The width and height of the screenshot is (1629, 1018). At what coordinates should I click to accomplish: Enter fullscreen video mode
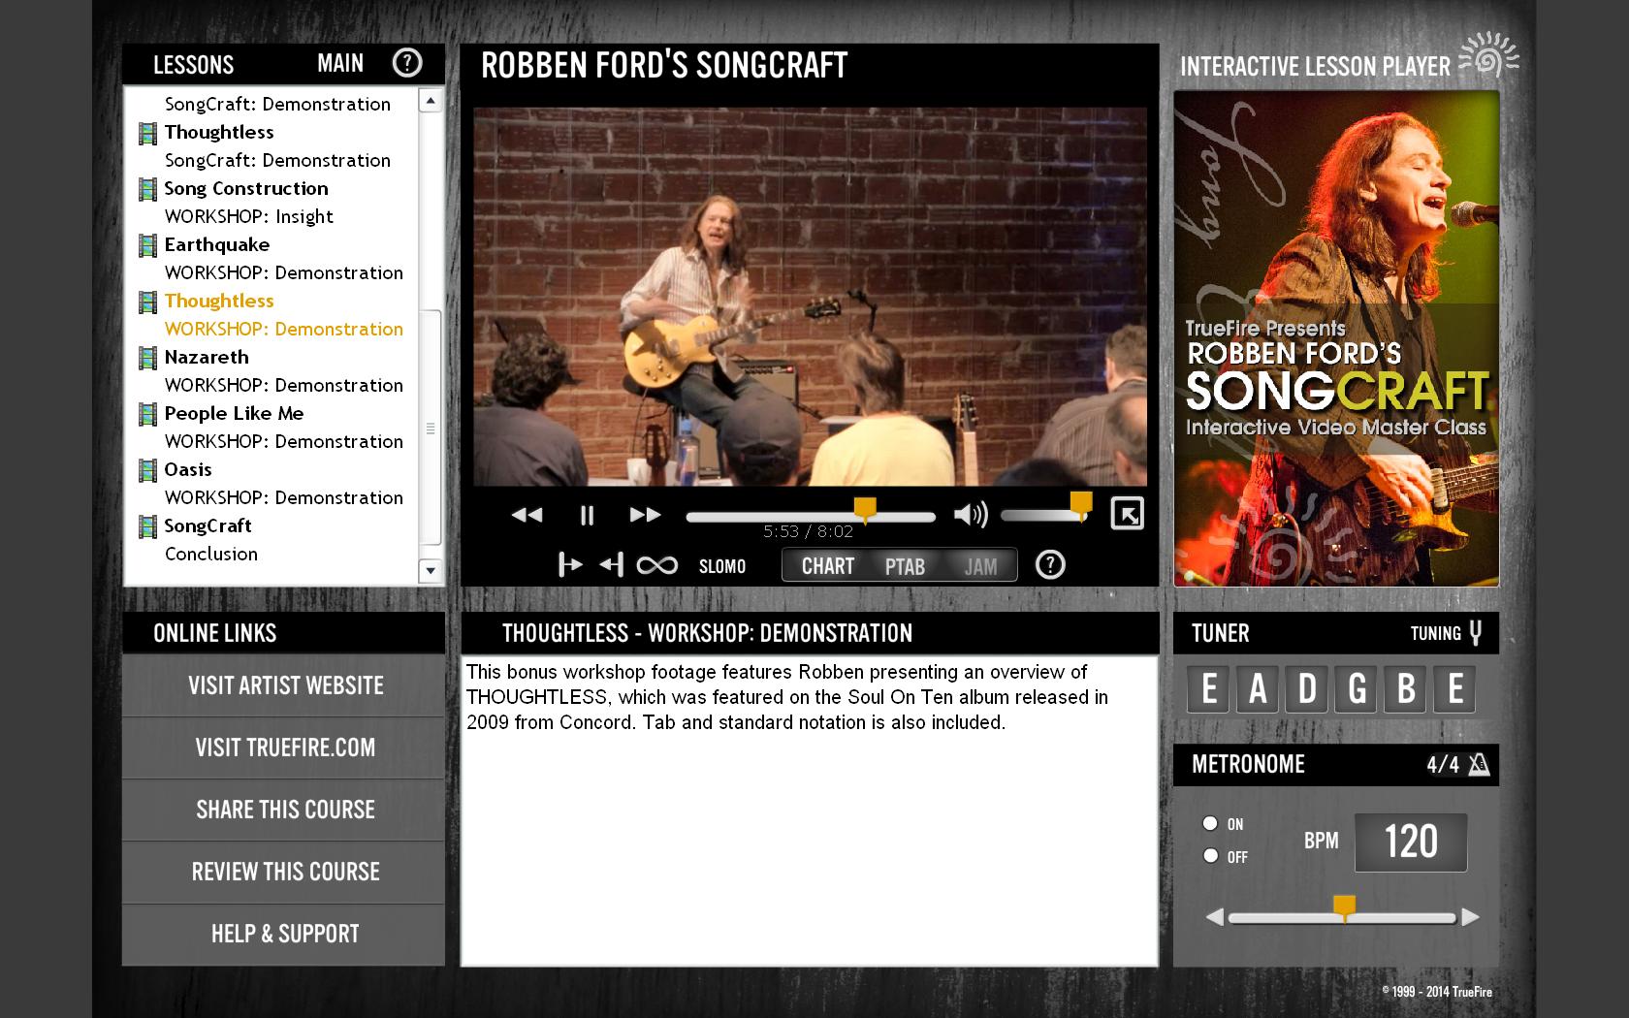pyautogui.click(x=1127, y=514)
